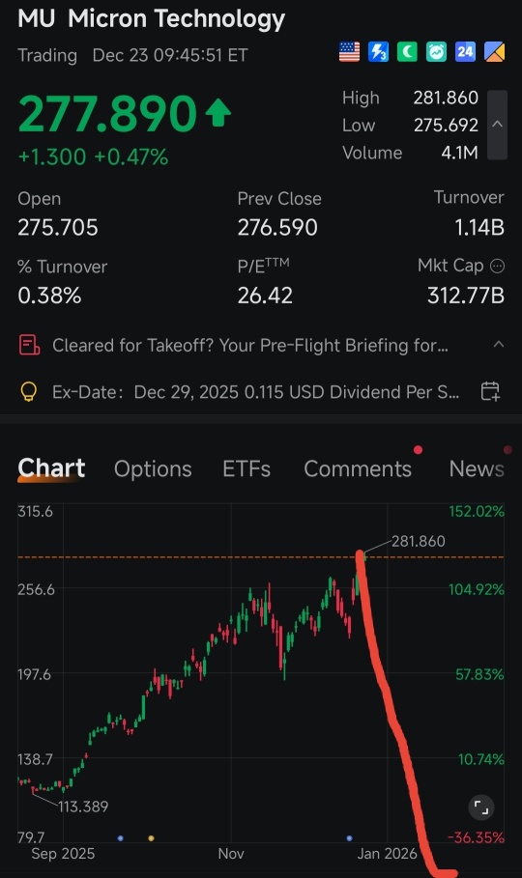The height and width of the screenshot is (878, 522).
Task: Tap the yellow lightbulb Ex-Date icon
Action: tap(29, 391)
